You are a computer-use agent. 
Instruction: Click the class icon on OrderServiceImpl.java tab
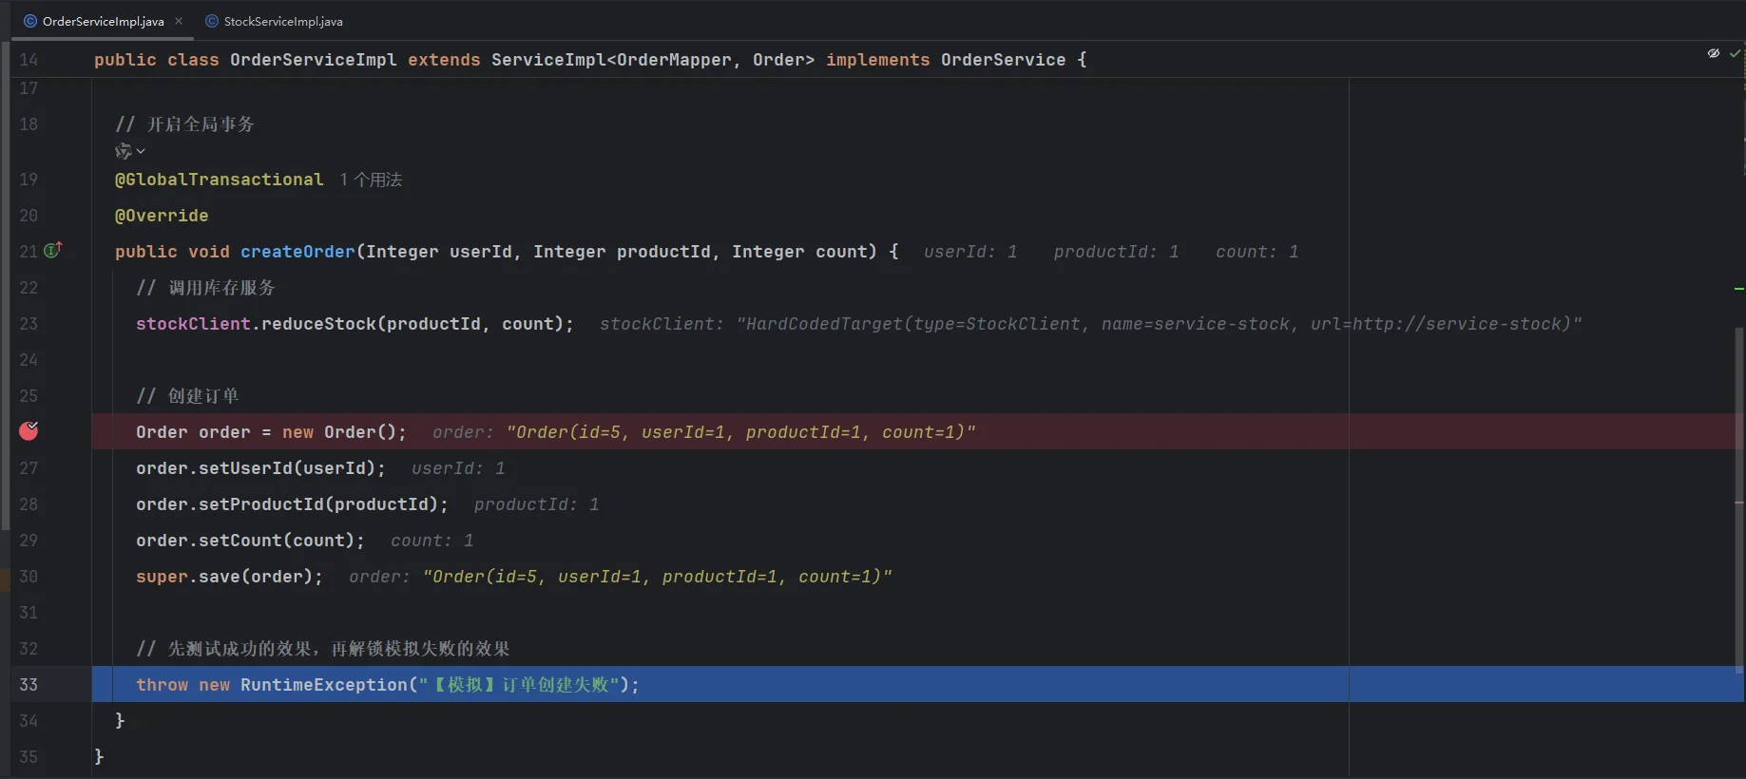coord(30,21)
